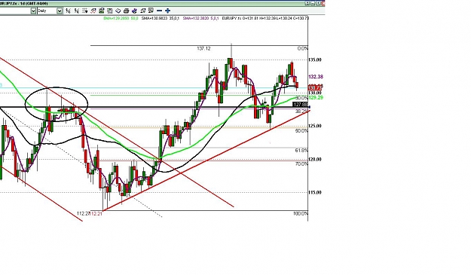Image resolution: width=471 pixels, height=275 pixels.
Task: Click the 0.0% Fibonacci level label
Action: [x=302, y=49]
